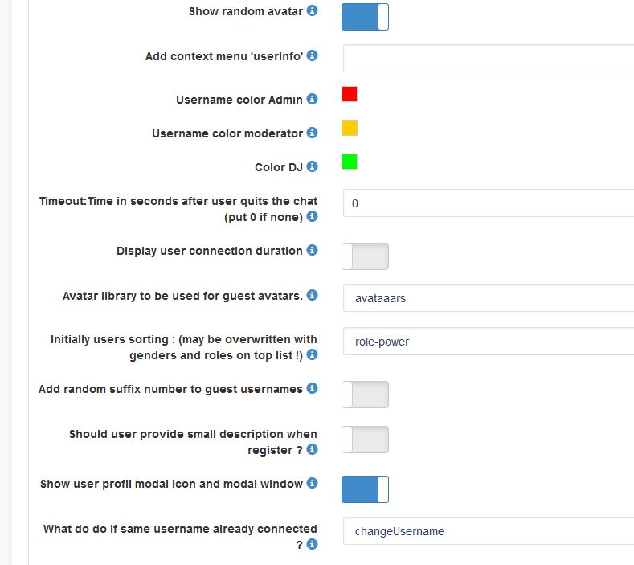This screenshot has height=565, width=634.
Task: Click info icon for random suffix number setting
Action: [313, 388]
